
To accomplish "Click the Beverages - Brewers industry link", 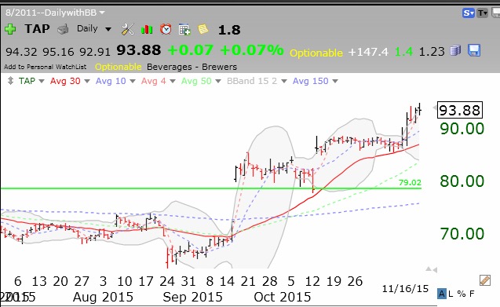I will pyautogui.click(x=192, y=67).
